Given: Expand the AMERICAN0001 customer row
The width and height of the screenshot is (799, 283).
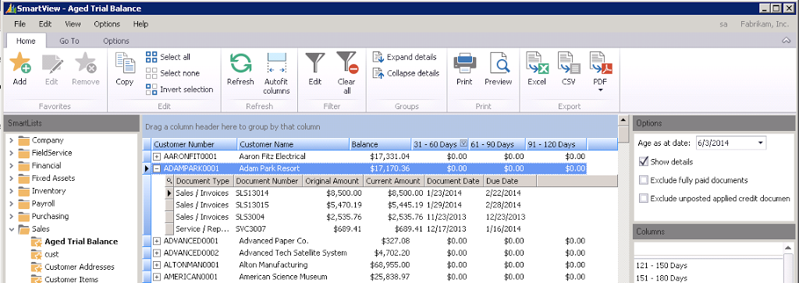Looking at the screenshot, I should pos(157,278).
